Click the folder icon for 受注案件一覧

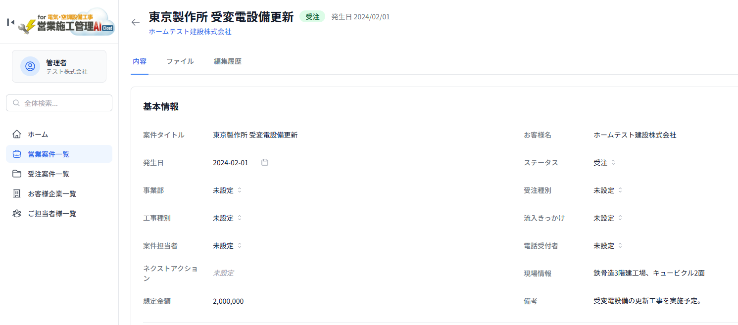coord(17,174)
